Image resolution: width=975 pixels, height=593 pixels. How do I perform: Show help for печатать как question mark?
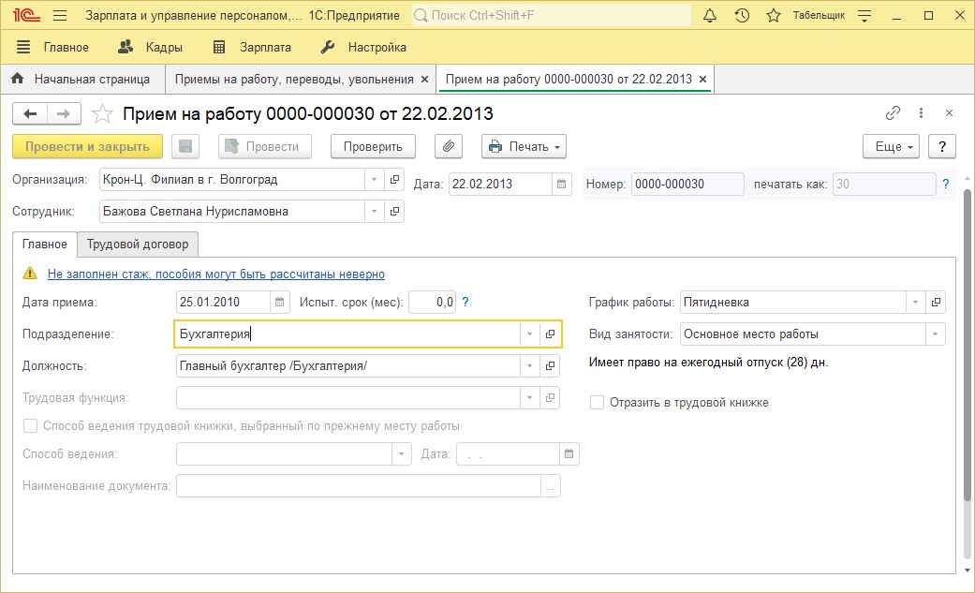[946, 185]
